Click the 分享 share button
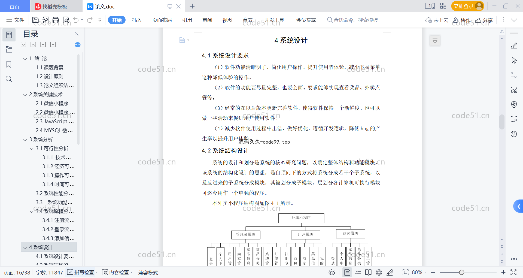 click(x=484, y=20)
